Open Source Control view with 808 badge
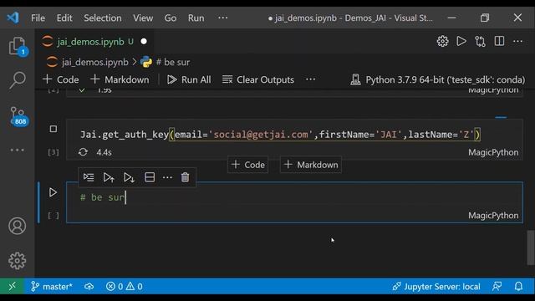Image resolution: width=535 pixels, height=301 pixels. 18,116
